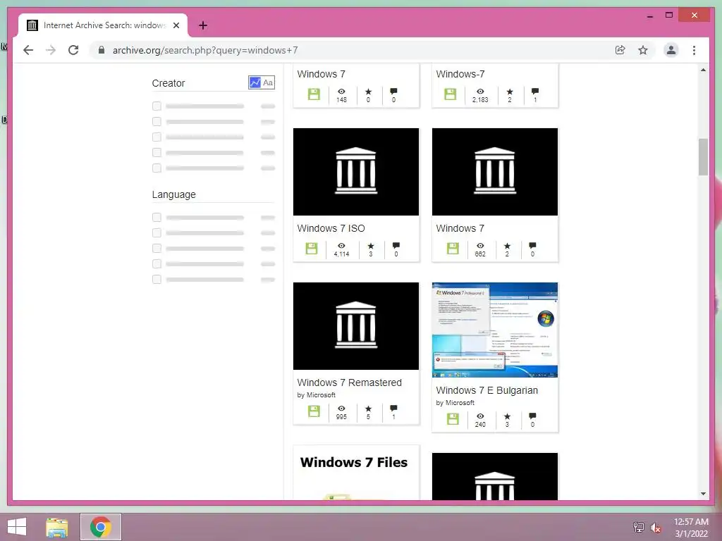The width and height of the screenshot is (722, 541).
Task: Open a new browser tab
Action: pyautogui.click(x=203, y=25)
